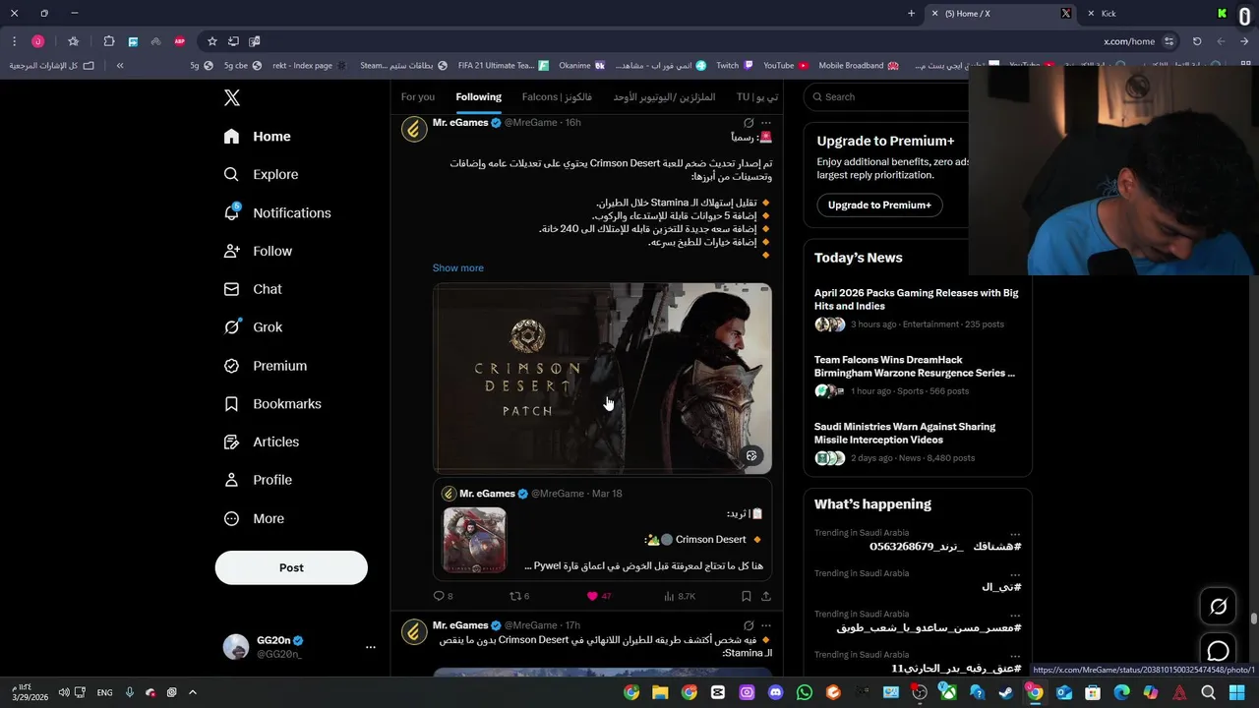This screenshot has height=708, width=1259.
Task: Open Chat in the sidebar
Action: pos(254,289)
